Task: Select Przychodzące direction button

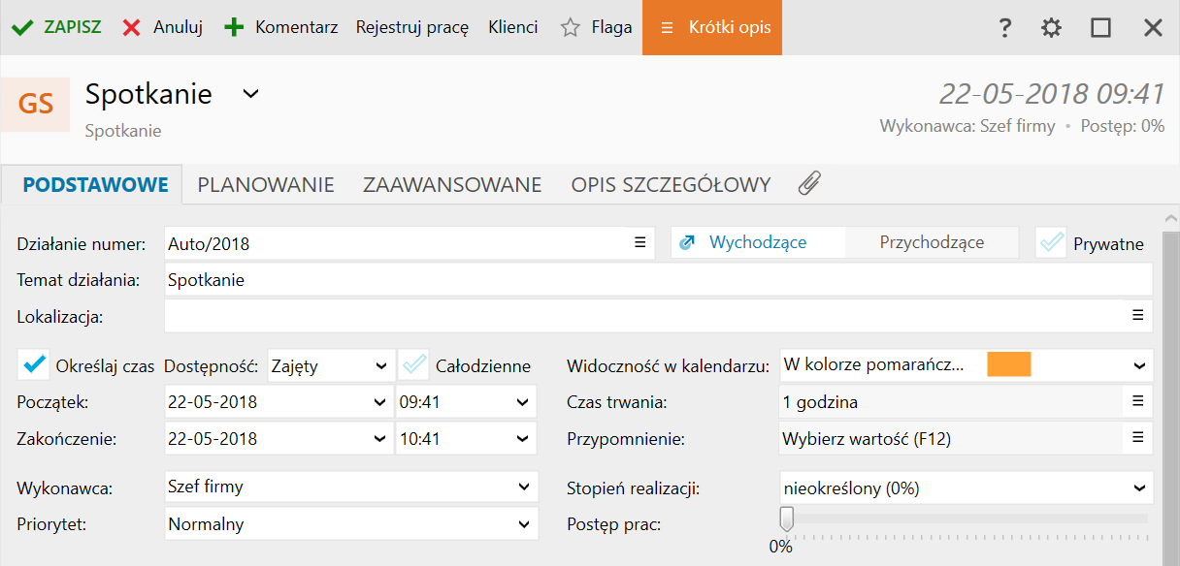Action: pyautogui.click(x=932, y=243)
